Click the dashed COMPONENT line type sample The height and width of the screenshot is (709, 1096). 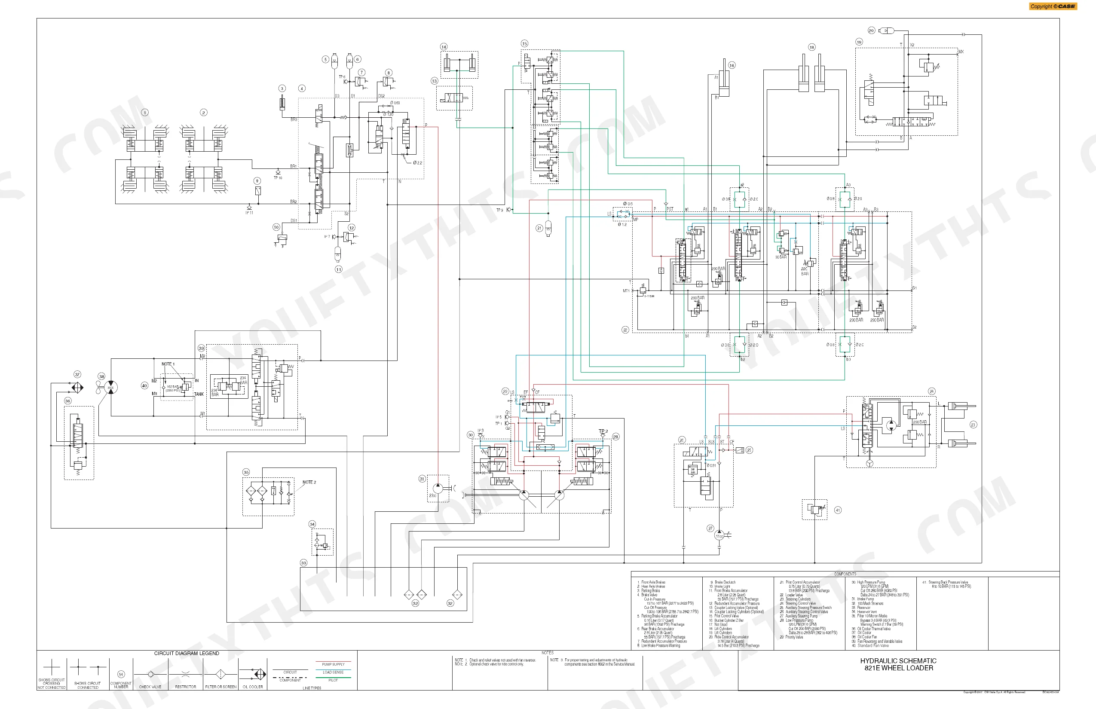click(x=290, y=677)
